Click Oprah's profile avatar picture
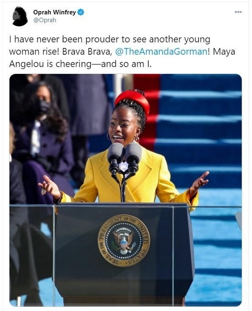This screenshot has width=252, height=311. 20,16
